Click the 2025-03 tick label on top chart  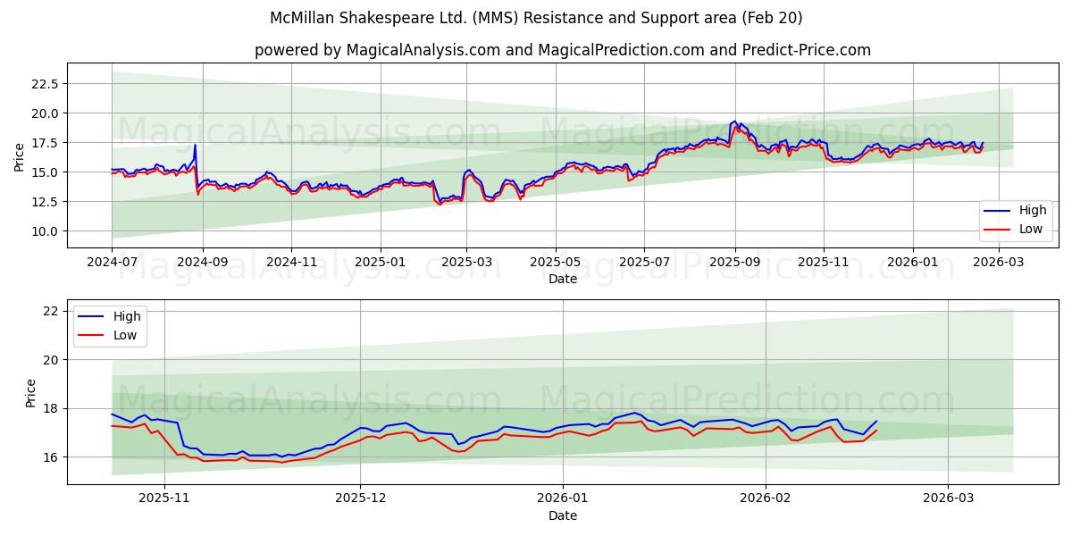coord(466,263)
